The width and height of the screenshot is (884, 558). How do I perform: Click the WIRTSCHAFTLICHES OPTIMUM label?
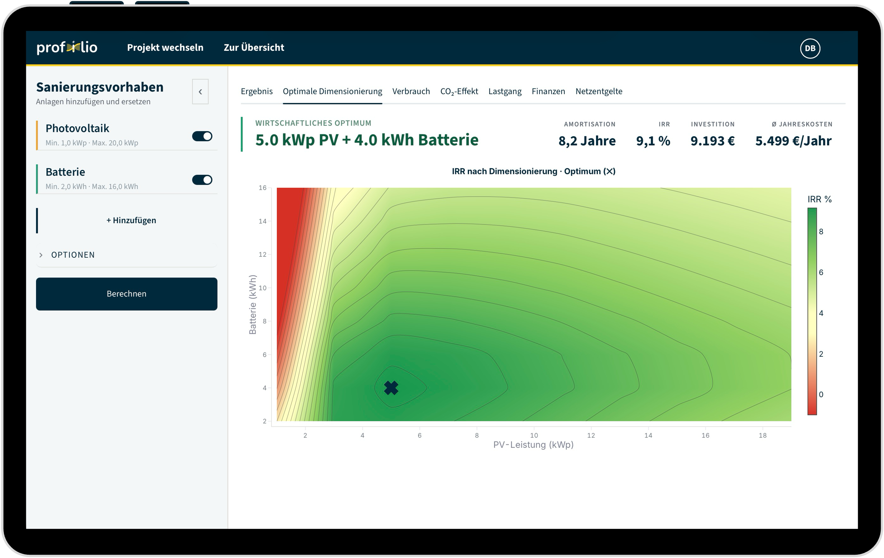pos(313,123)
